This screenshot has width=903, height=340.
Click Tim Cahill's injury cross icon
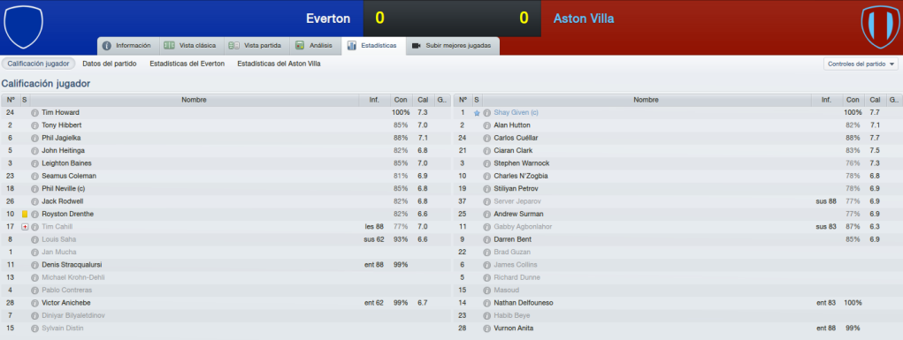pyautogui.click(x=25, y=227)
